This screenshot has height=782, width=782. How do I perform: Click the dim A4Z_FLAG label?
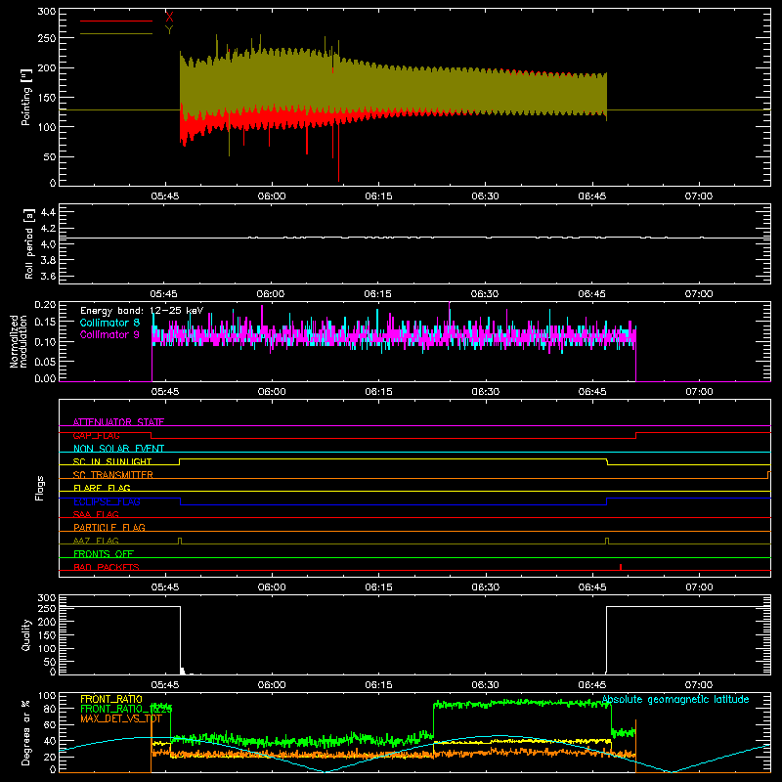96,541
